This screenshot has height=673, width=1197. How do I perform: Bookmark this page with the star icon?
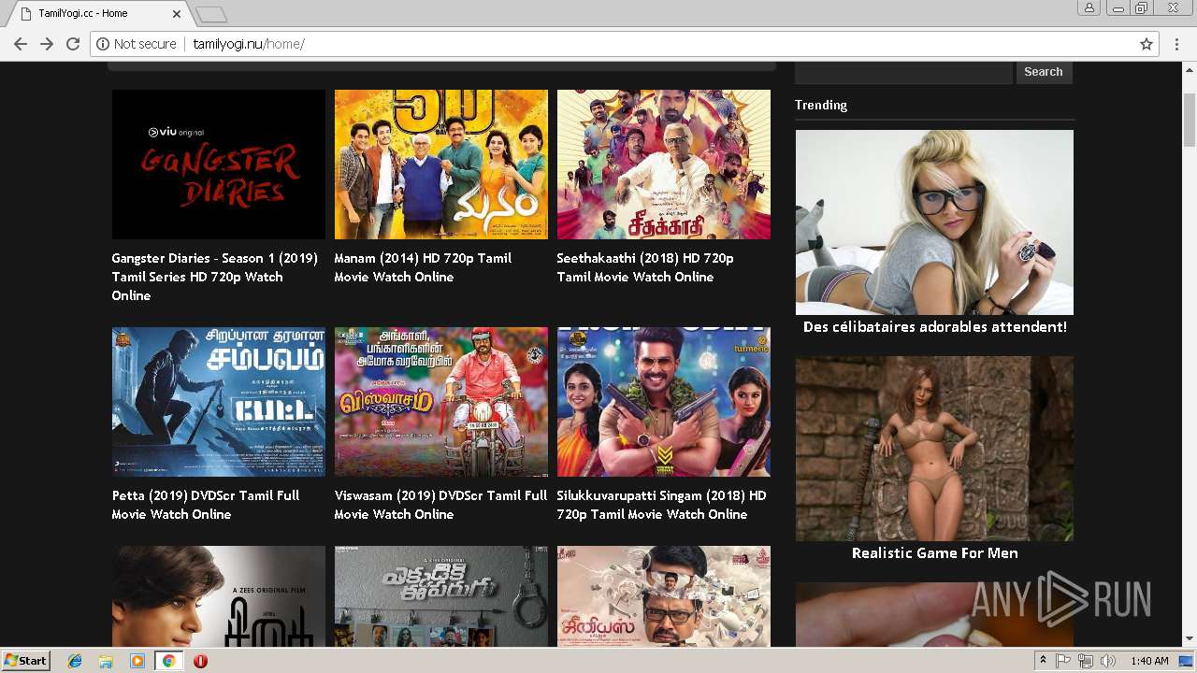click(x=1147, y=44)
